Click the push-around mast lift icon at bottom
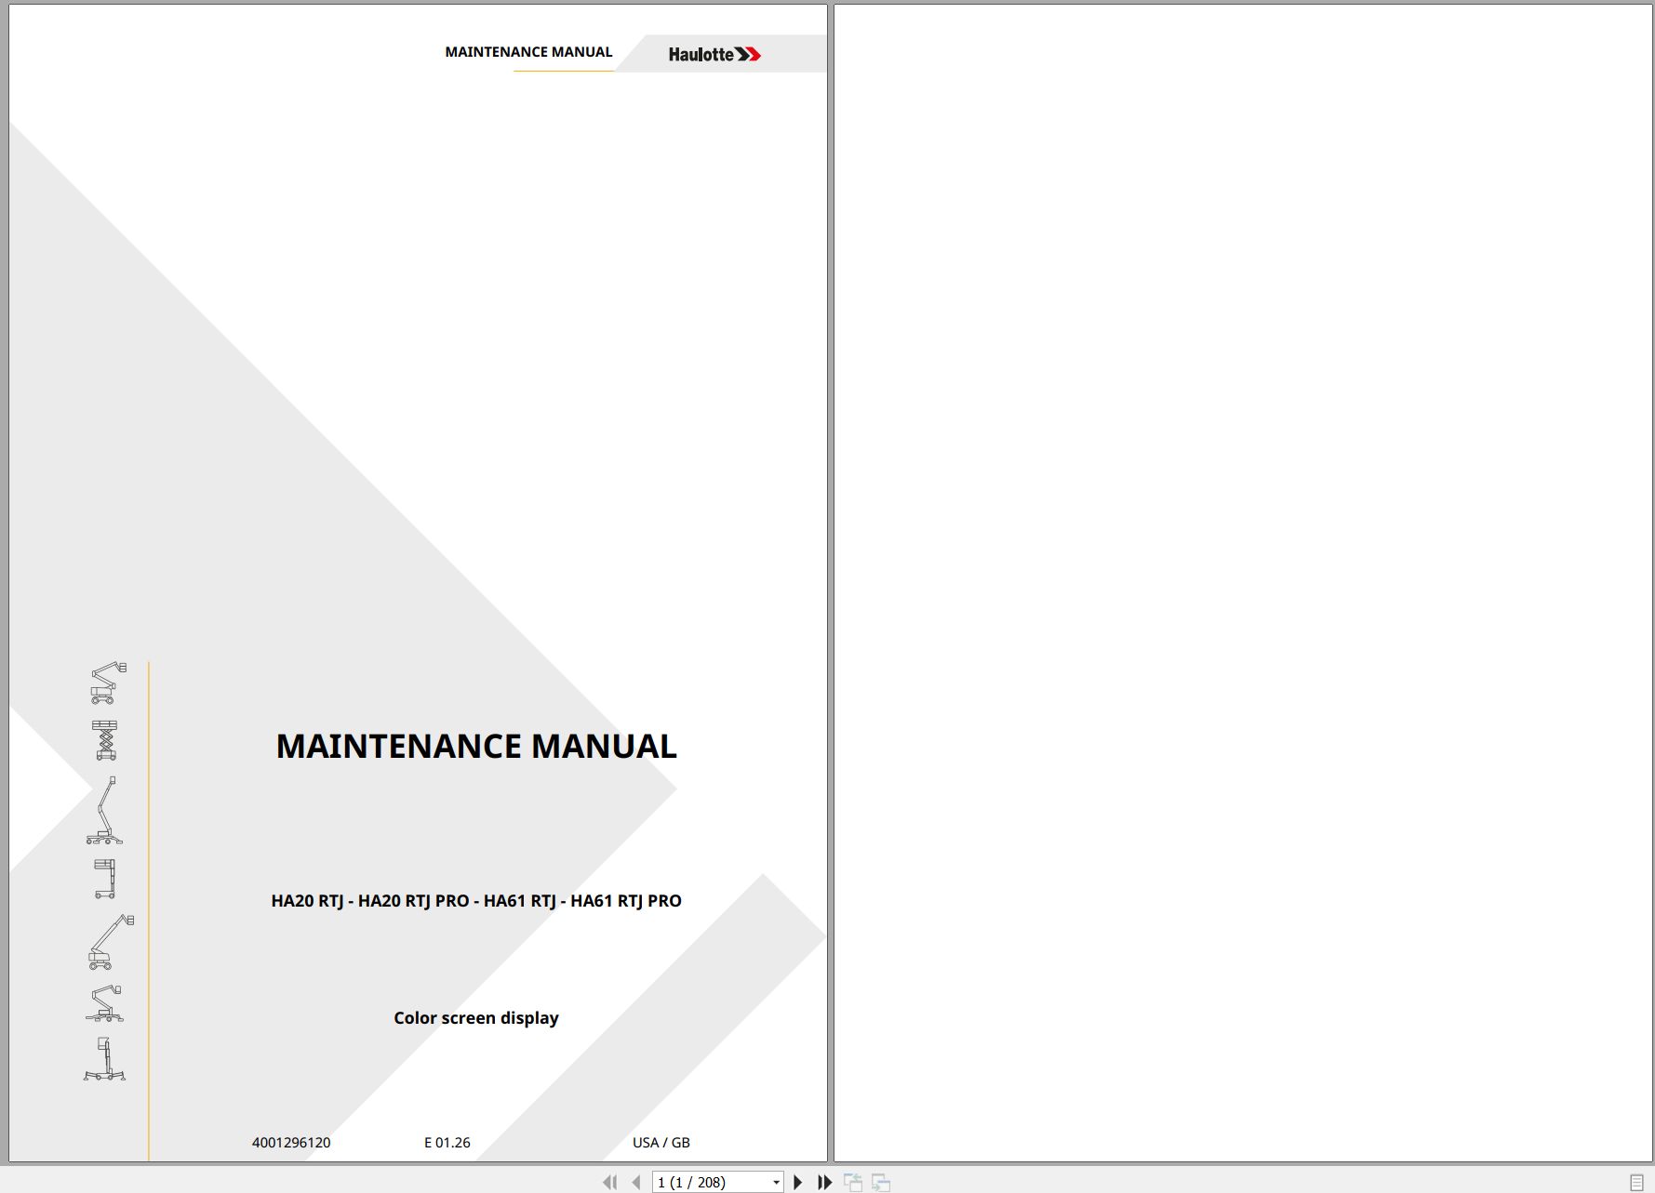Screen dimensions: 1655x1193 (x=104, y=1059)
